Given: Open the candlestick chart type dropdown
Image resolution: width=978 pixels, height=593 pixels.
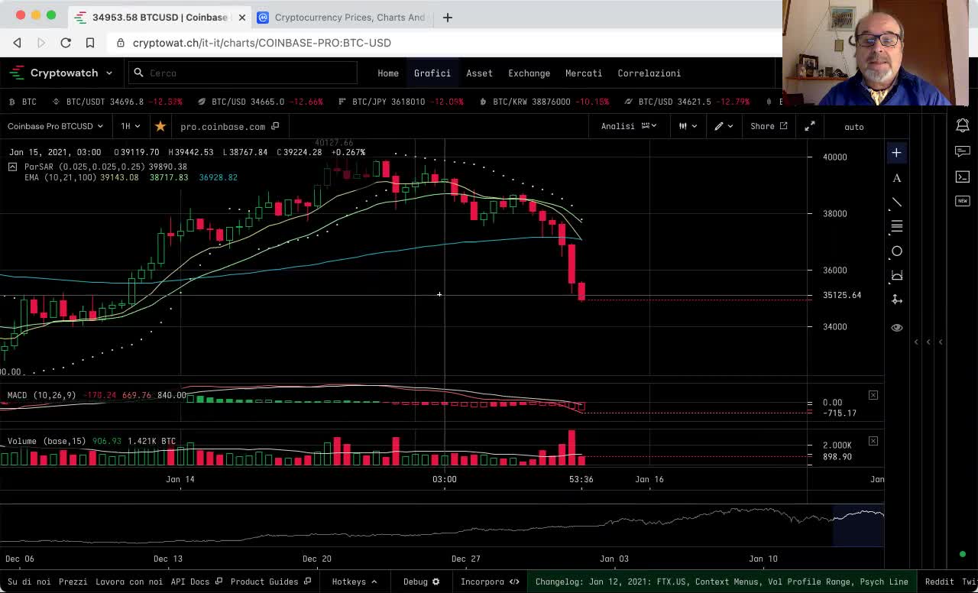Looking at the screenshot, I should pos(688,126).
